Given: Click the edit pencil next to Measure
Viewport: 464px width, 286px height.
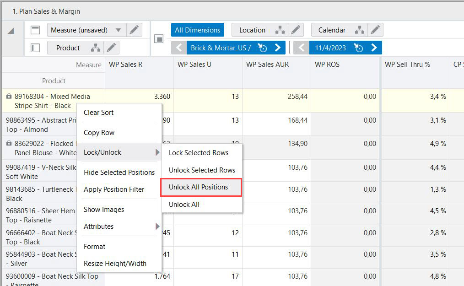Looking at the screenshot, I should tap(134, 30).
